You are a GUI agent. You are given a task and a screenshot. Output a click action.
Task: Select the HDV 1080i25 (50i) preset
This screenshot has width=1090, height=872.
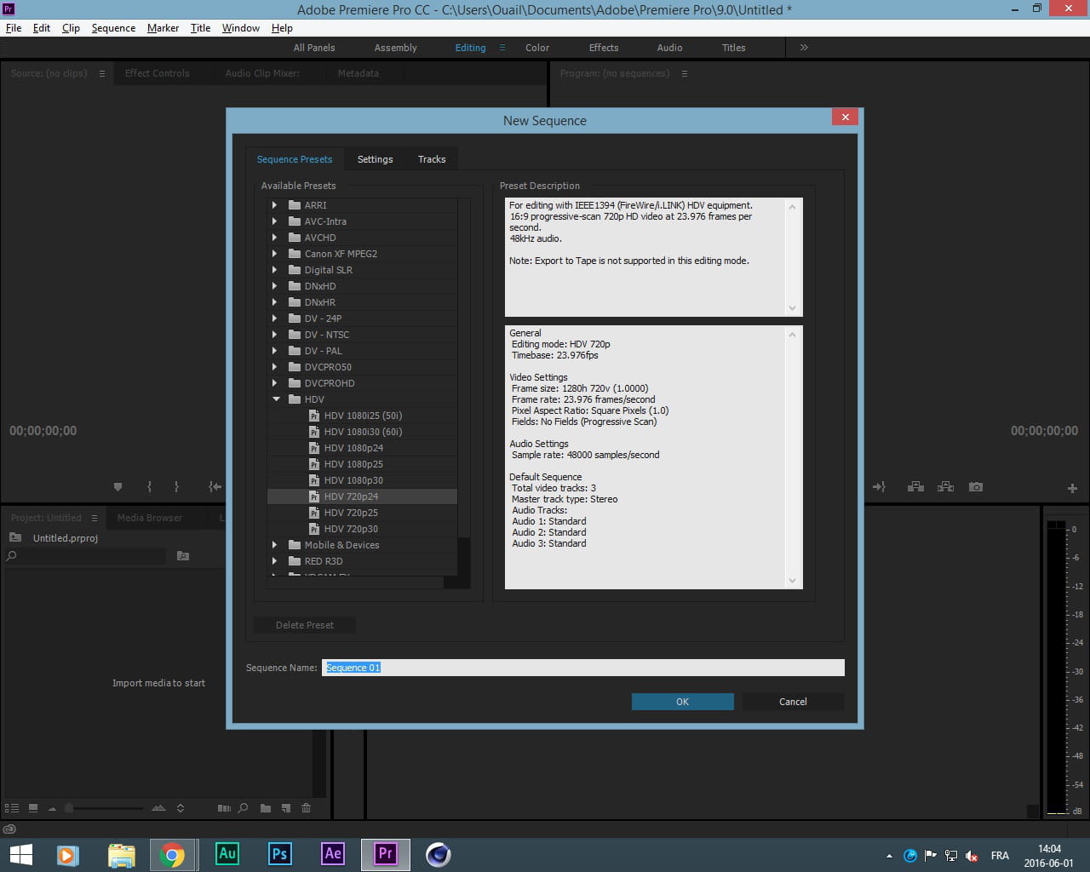tap(363, 416)
